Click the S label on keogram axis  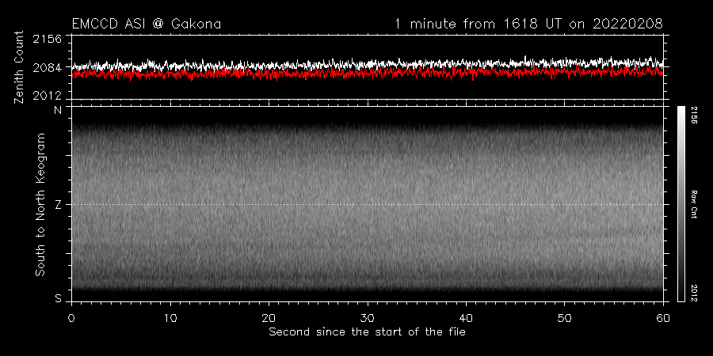tap(58, 298)
